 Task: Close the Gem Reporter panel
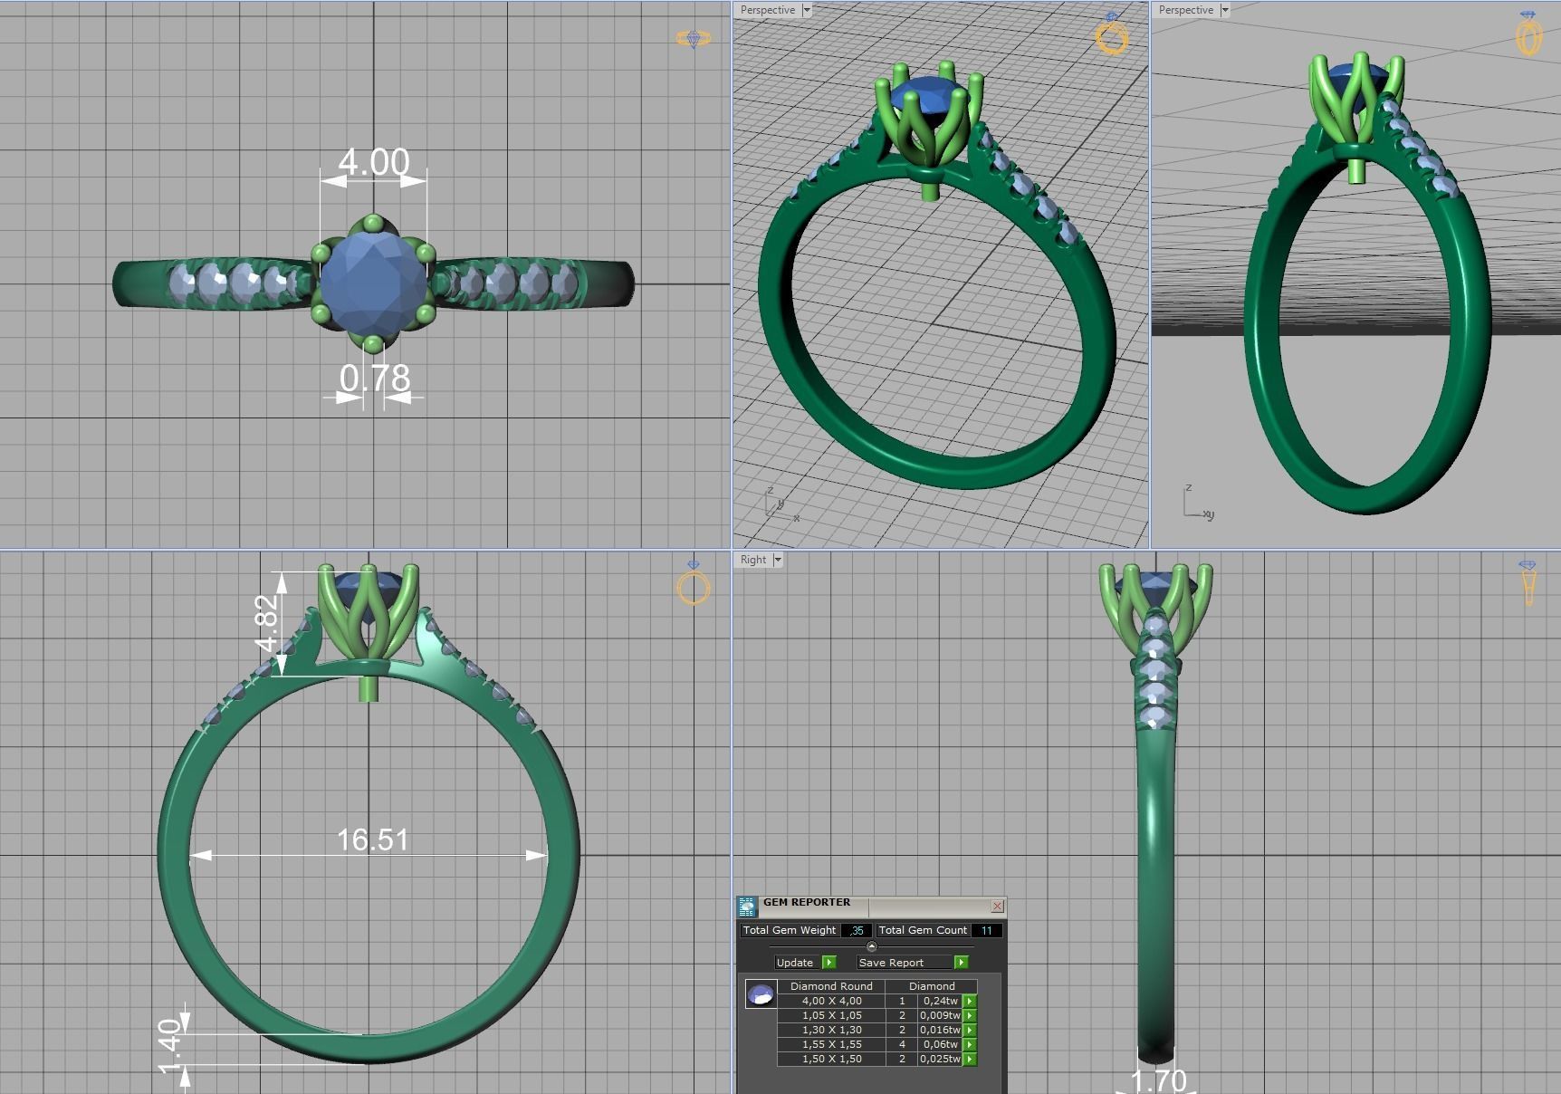[x=997, y=906]
